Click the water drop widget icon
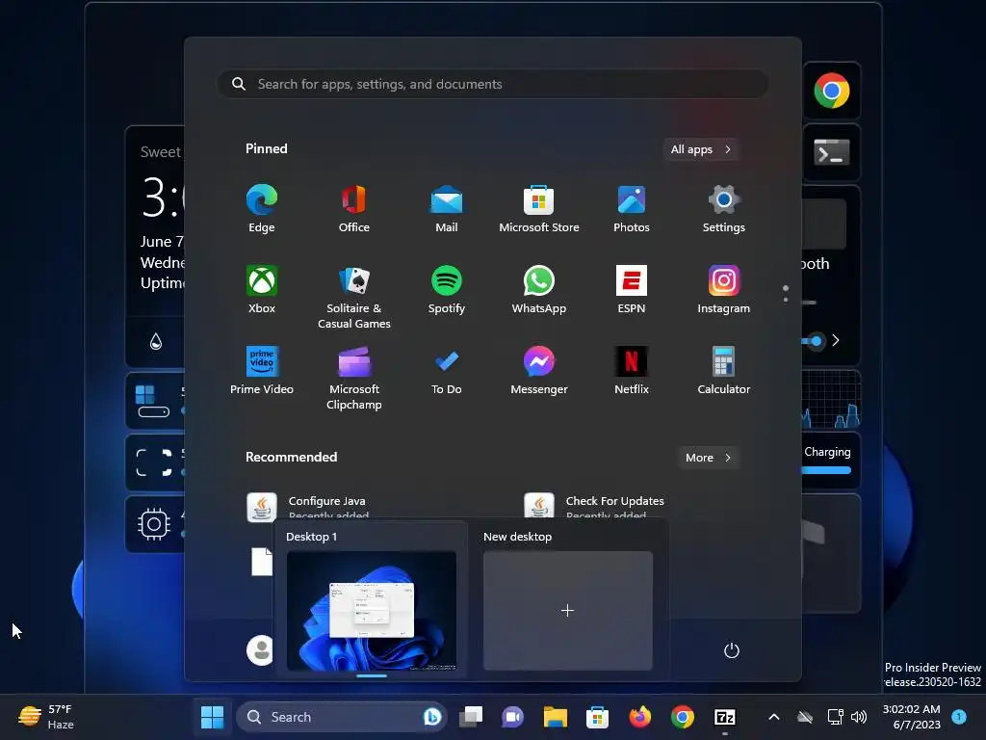The height and width of the screenshot is (740, 986). 156,341
